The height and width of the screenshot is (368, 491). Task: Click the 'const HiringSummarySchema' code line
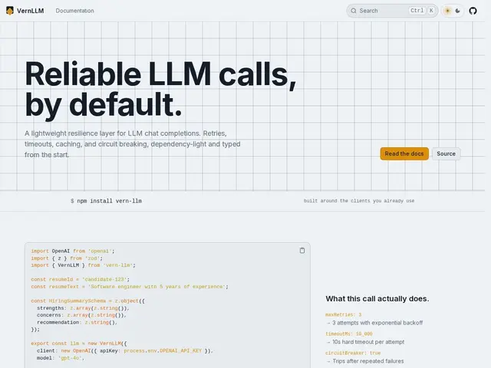click(87, 301)
